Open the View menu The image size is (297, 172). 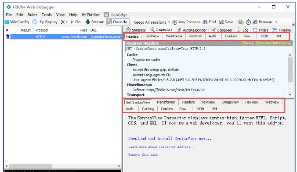(60, 14)
